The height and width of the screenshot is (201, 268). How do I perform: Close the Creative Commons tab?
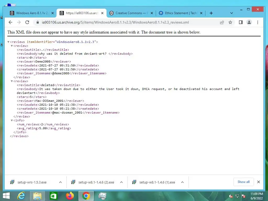click(x=152, y=13)
